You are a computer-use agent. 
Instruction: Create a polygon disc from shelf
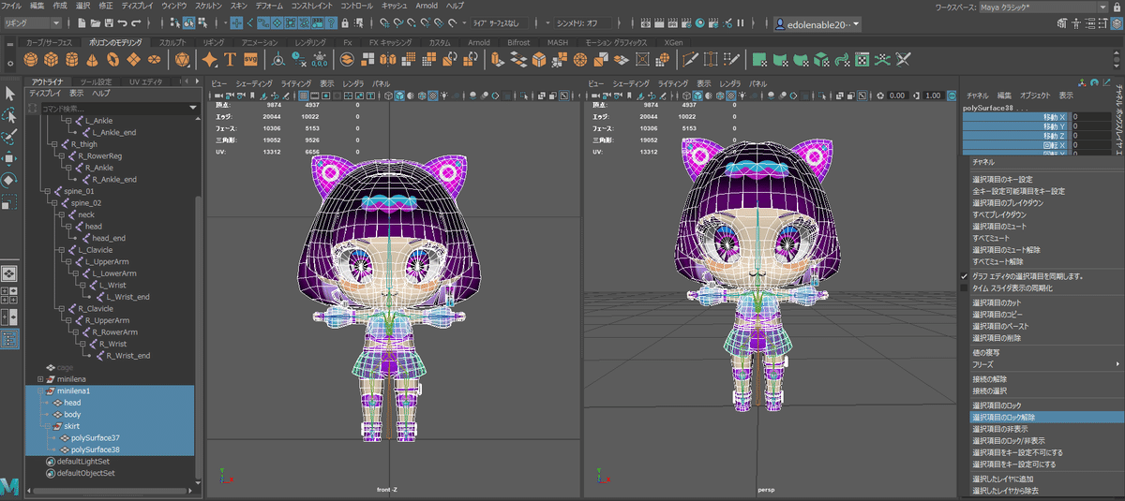tap(155, 60)
